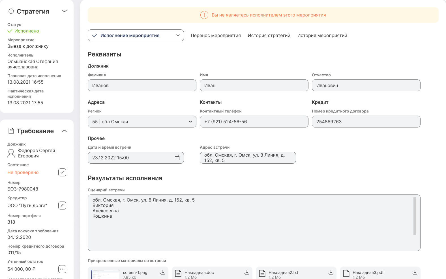Download the screen-1.png attachment
The width and height of the screenshot is (446, 279).
coord(163,272)
